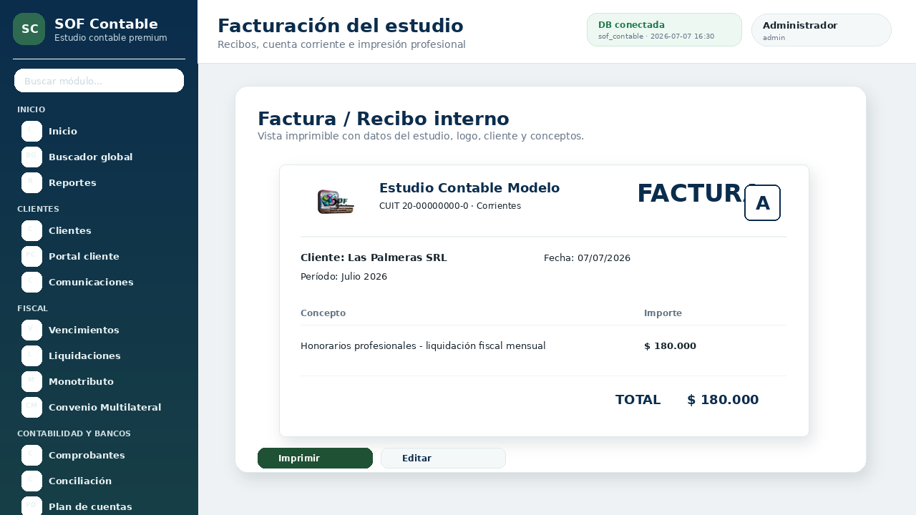The height and width of the screenshot is (515, 916).
Task: Click 'Período: Julio 2026'
Action: (343, 276)
